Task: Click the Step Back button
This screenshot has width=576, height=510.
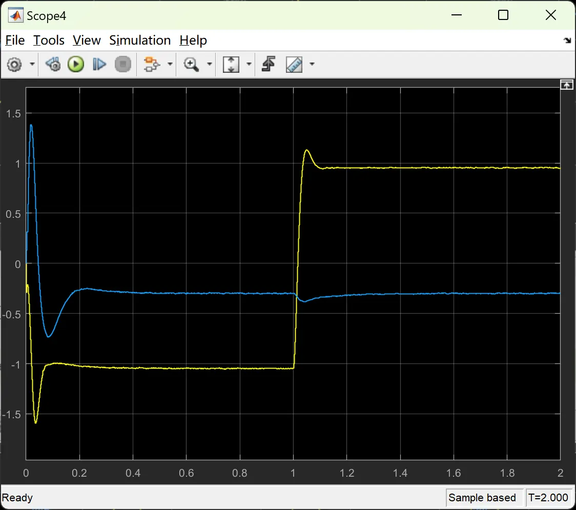Action: pyautogui.click(x=53, y=64)
